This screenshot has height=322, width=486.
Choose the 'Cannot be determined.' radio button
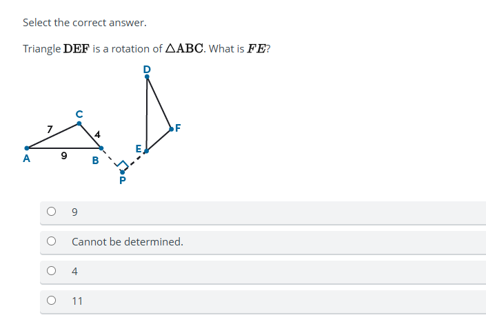(52, 241)
